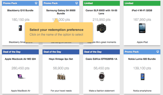Image resolution: width=163 pixels, height=95 pixels.
Task: Click the Casio watch product image
Action: click(102, 76)
